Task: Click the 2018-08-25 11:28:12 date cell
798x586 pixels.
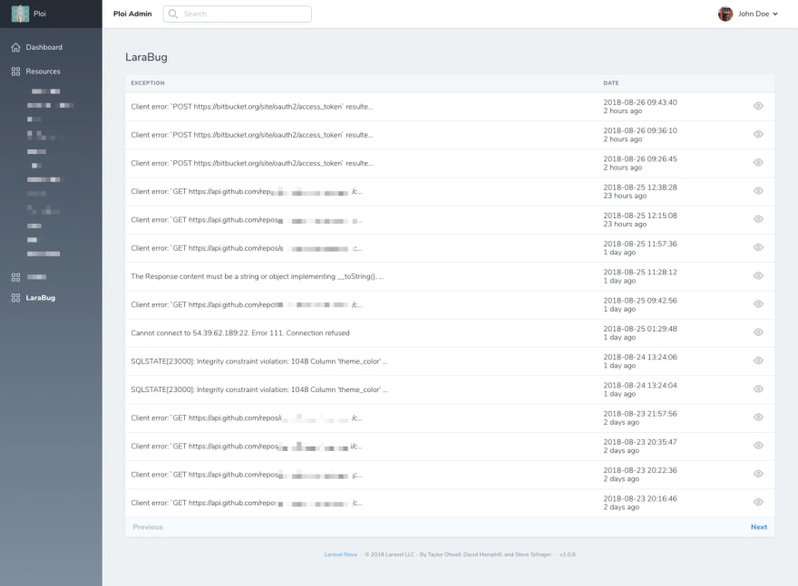Action: (x=640, y=276)
